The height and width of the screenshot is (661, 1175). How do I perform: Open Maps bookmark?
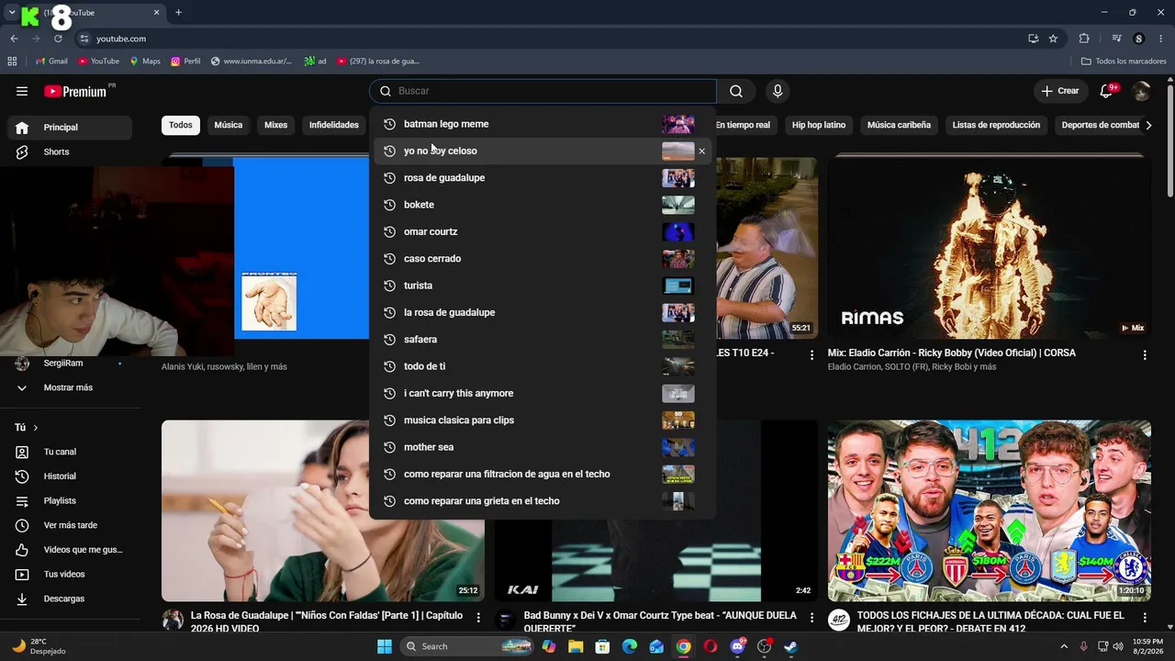pos(145,62)
